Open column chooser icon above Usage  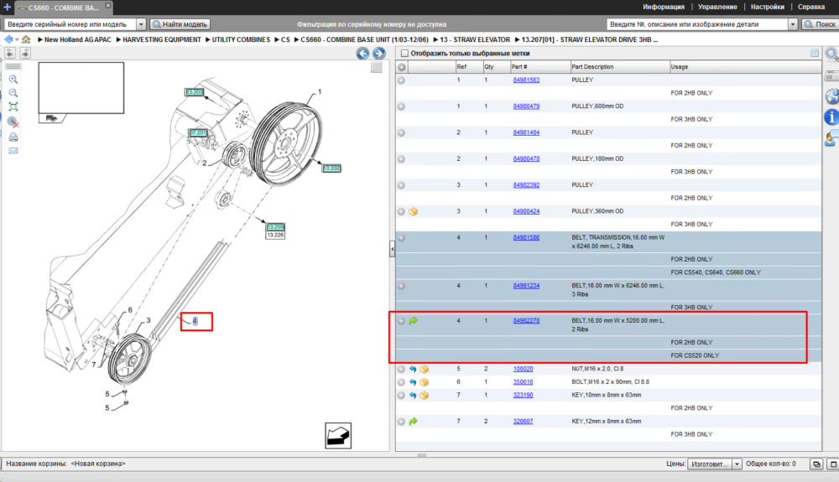(x=815, y=53)
